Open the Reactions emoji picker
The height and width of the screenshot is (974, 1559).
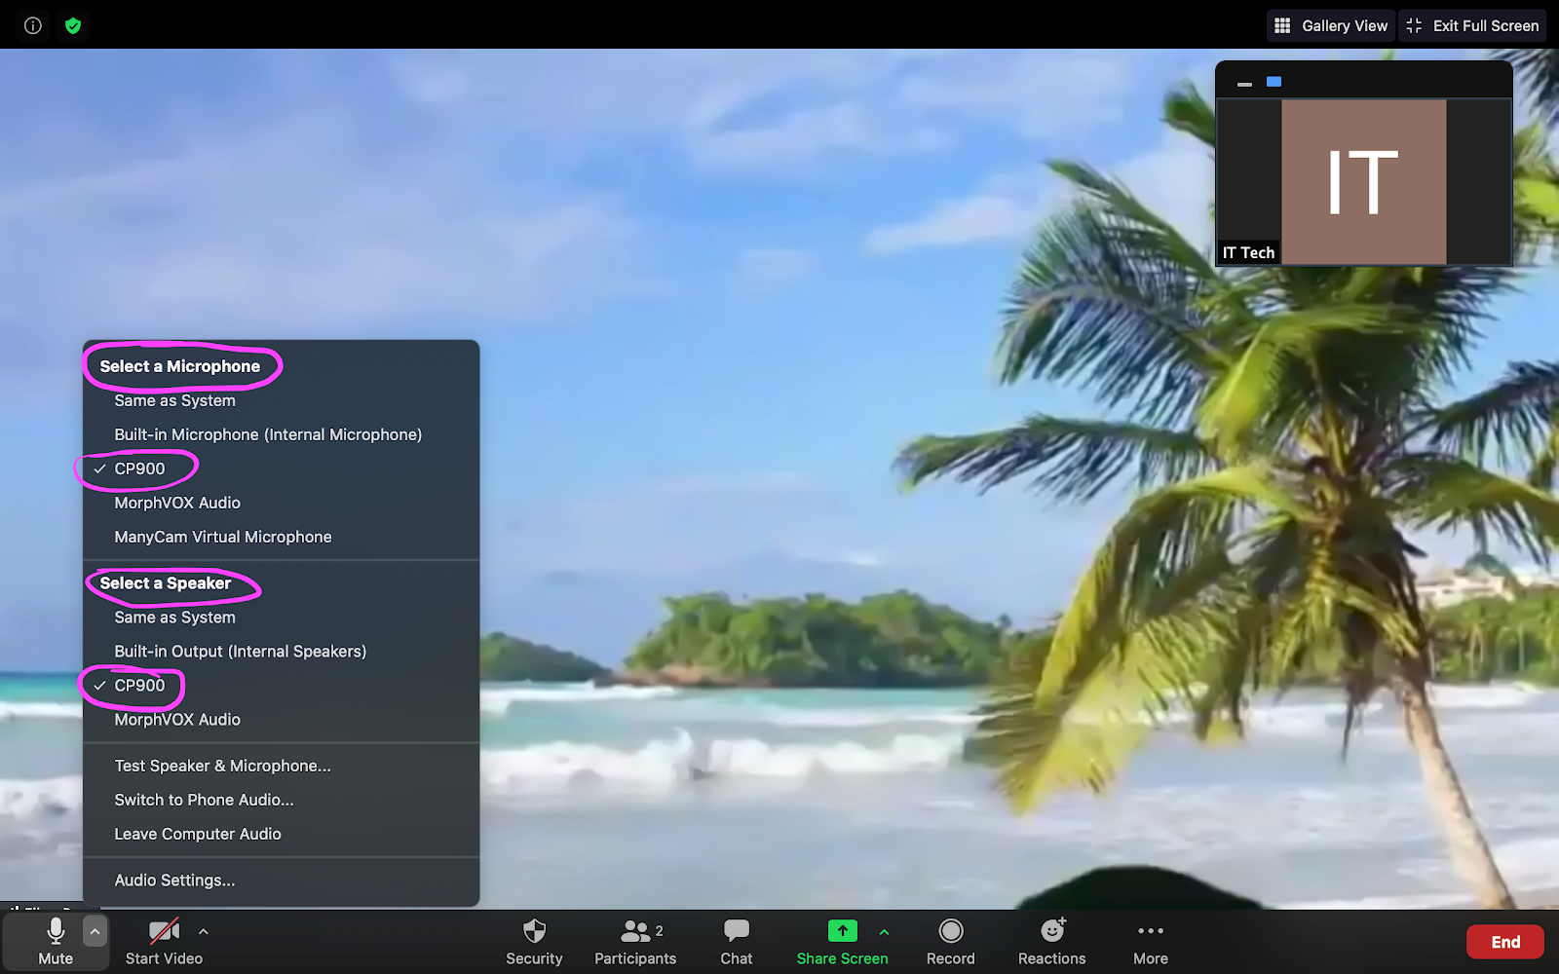click(1052, 942)
